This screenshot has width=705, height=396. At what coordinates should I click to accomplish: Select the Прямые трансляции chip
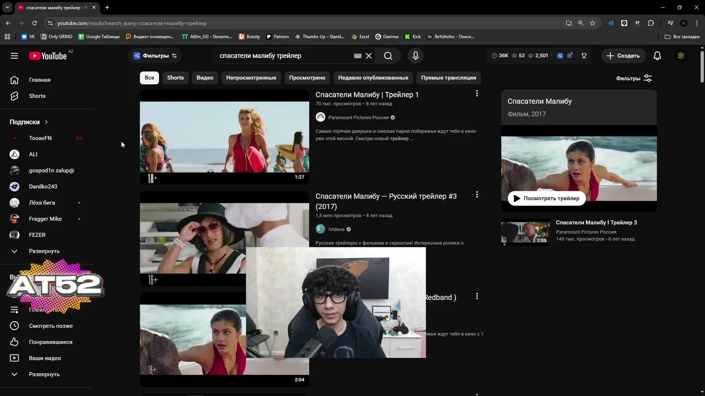coord(449,78)
